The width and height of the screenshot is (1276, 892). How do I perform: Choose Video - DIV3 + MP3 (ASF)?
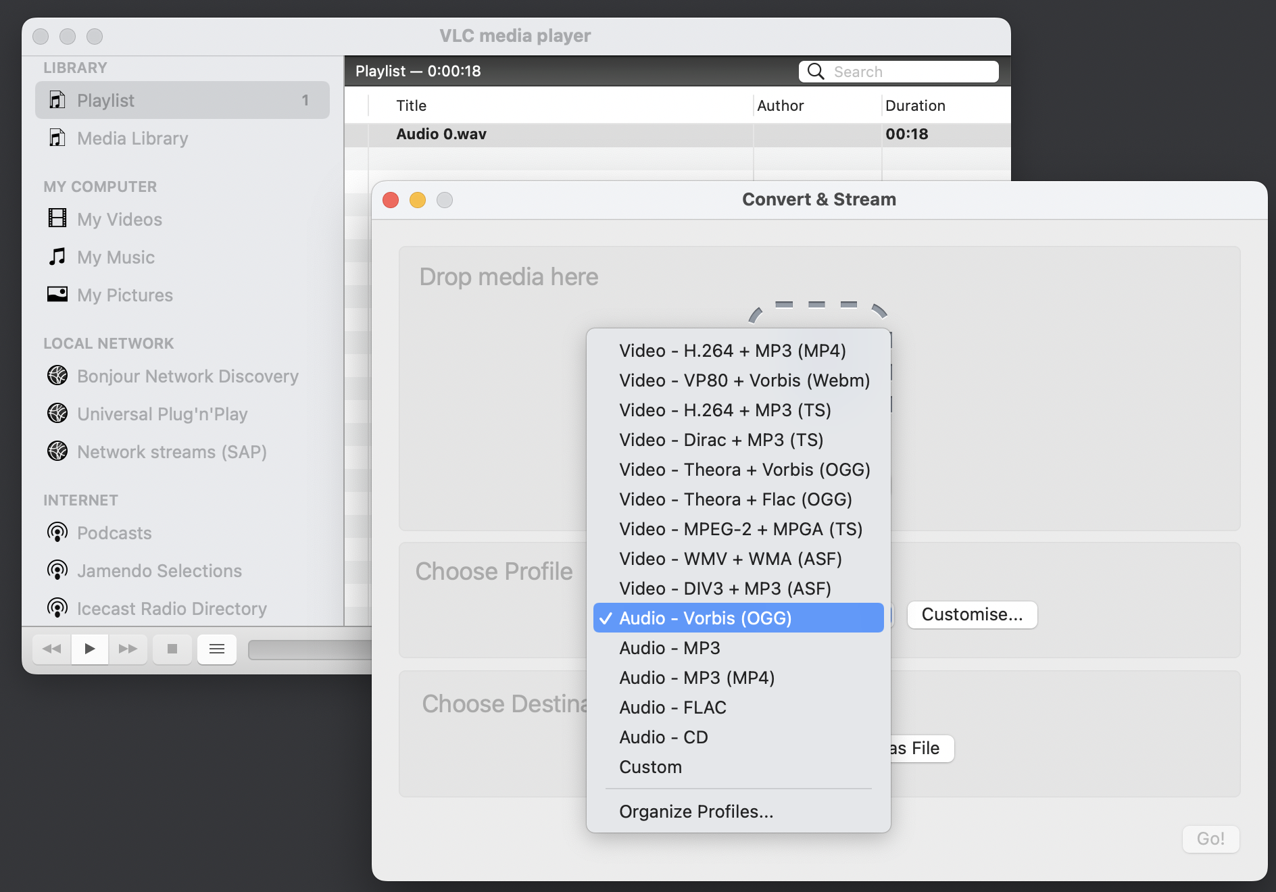point(739,589)
